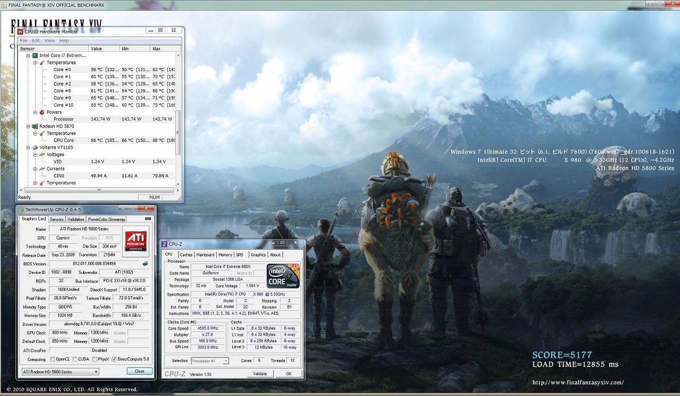The image size is (680, 396).
Task: Close the CPUID Hardware Monitor window
Action: (174, 30)
